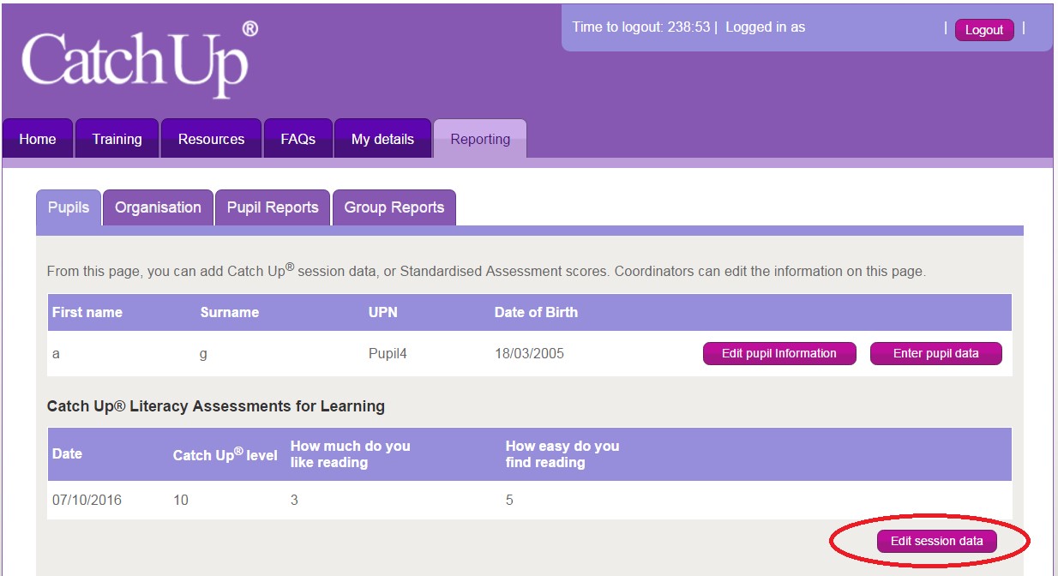
Task: Click the UPN value Pupil4
Action: 388,353
